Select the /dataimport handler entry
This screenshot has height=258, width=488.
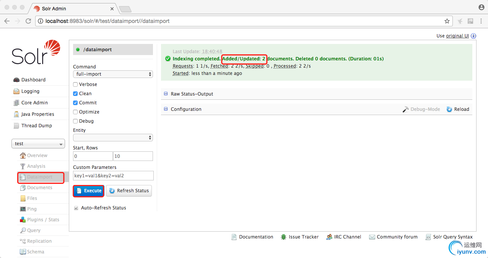click(x=113, y=50)
